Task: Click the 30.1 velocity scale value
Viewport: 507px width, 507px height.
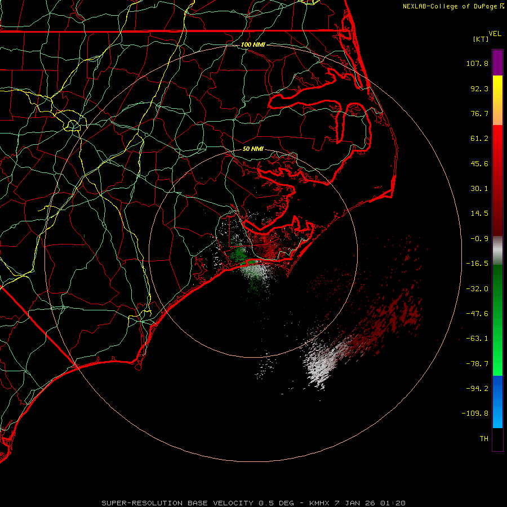Action: point(479,189)
